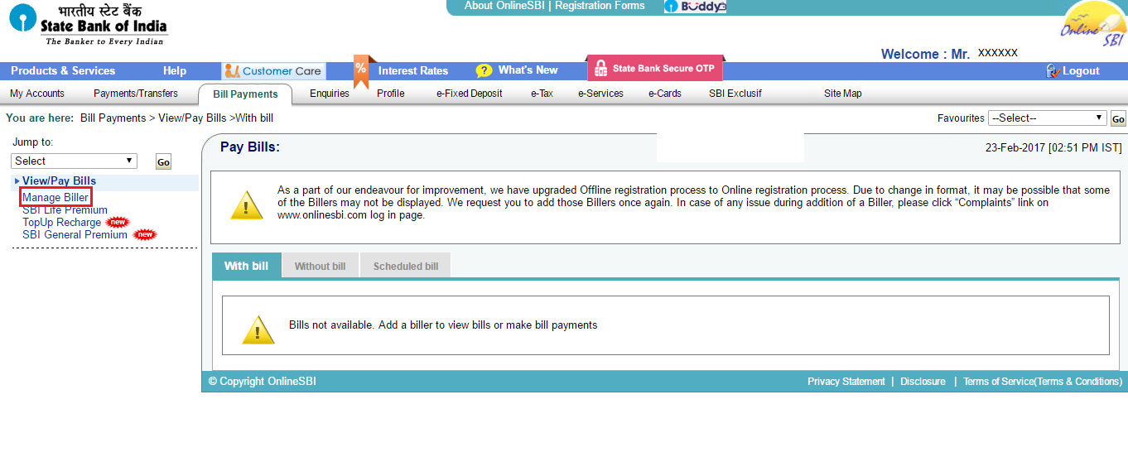Switch to the Without bill tab
The image size is (1128, 457).
coord(320,267)
